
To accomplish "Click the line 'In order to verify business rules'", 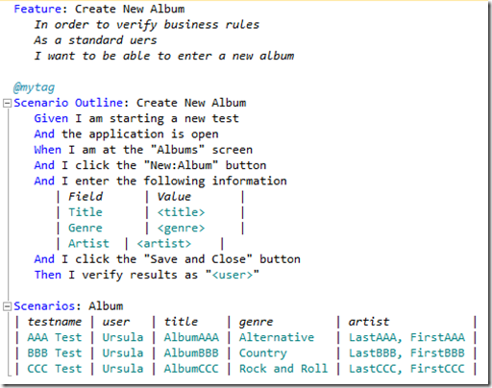I will click(x=147, y=25).
